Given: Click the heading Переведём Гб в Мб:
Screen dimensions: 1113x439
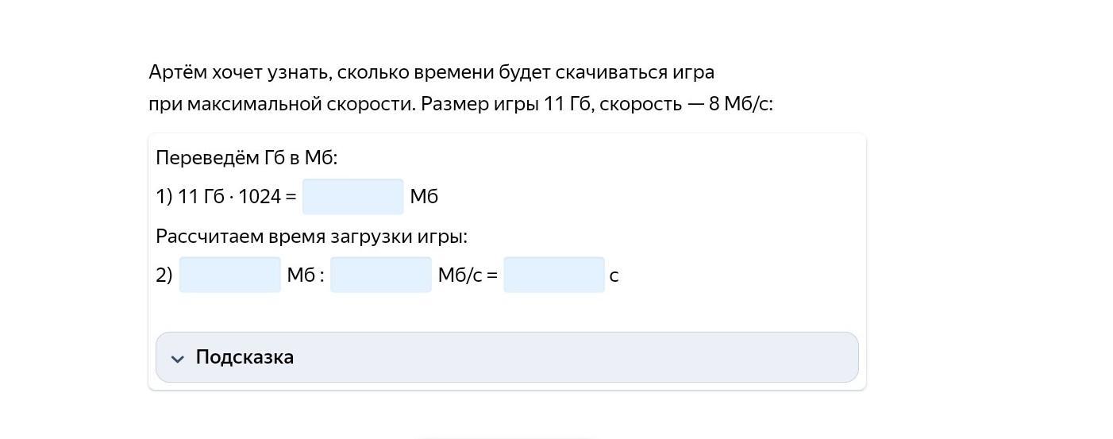Looking at the screenshot, I should tap(247, 158).
